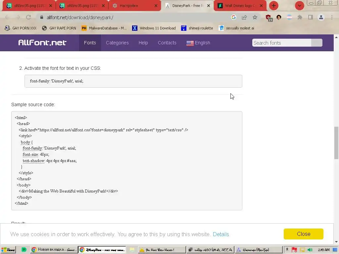Open cookie Details link
The image size is (339, 254).
221,234
